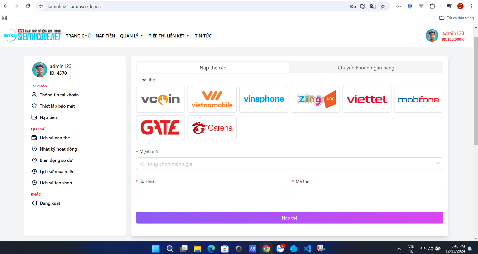Open Thiết lập bảo mật settings
The height and width of the screenshot is (254, 478).
[x=57, y=106]
